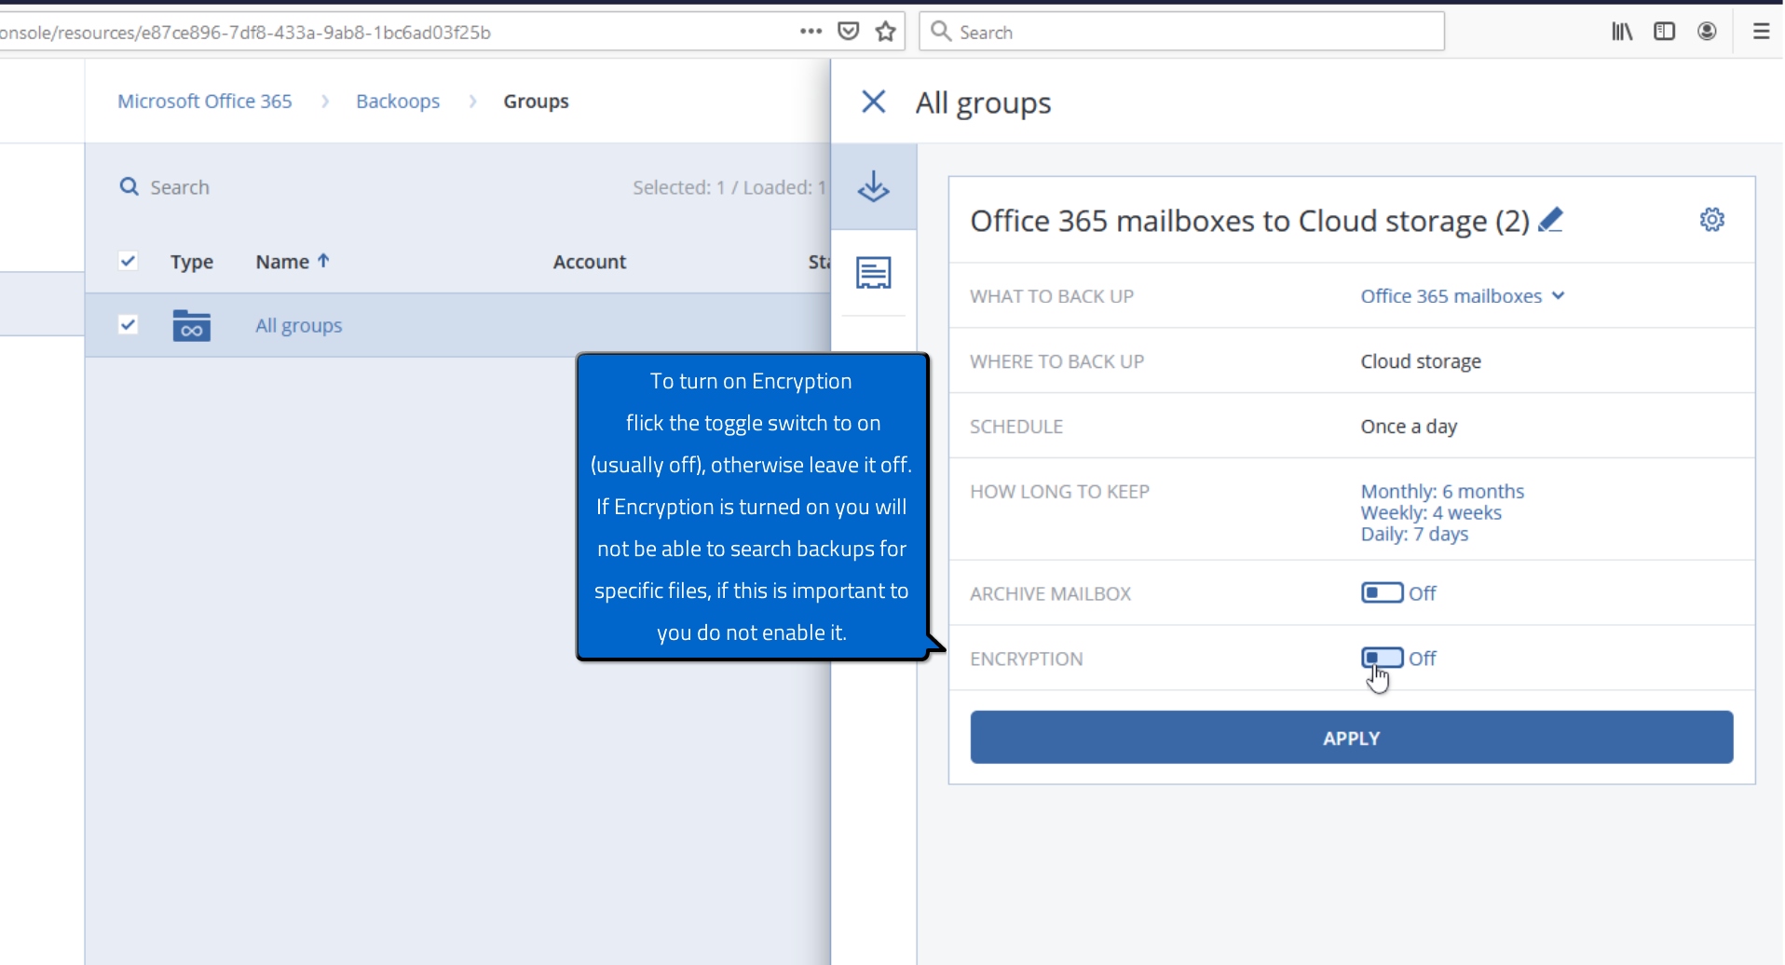Click Cloud storage destination value
The width and height of the screenshot is (1785, 965).
coord(1421,361)
